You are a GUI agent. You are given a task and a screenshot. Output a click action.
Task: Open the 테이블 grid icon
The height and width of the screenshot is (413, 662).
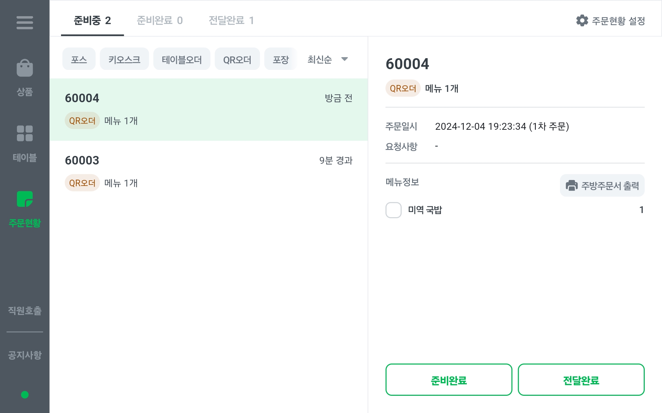pos(24,134)
